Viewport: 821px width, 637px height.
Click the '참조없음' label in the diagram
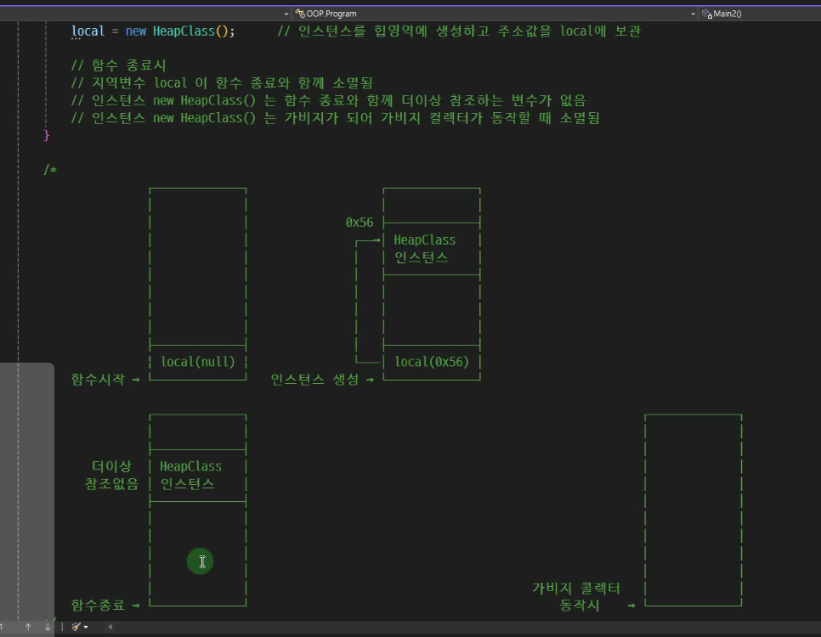111,483
